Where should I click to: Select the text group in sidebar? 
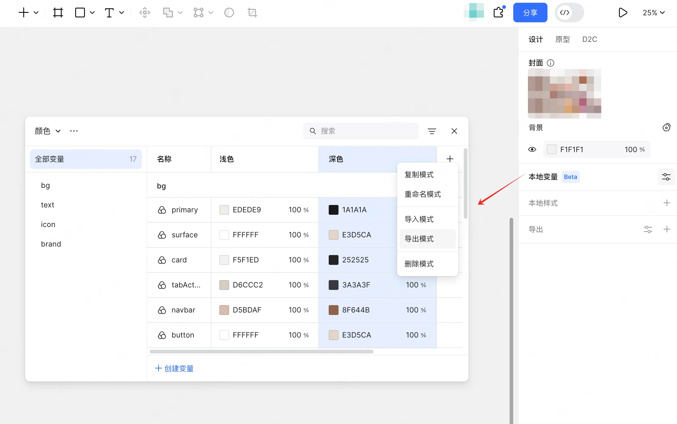(48, 205)
